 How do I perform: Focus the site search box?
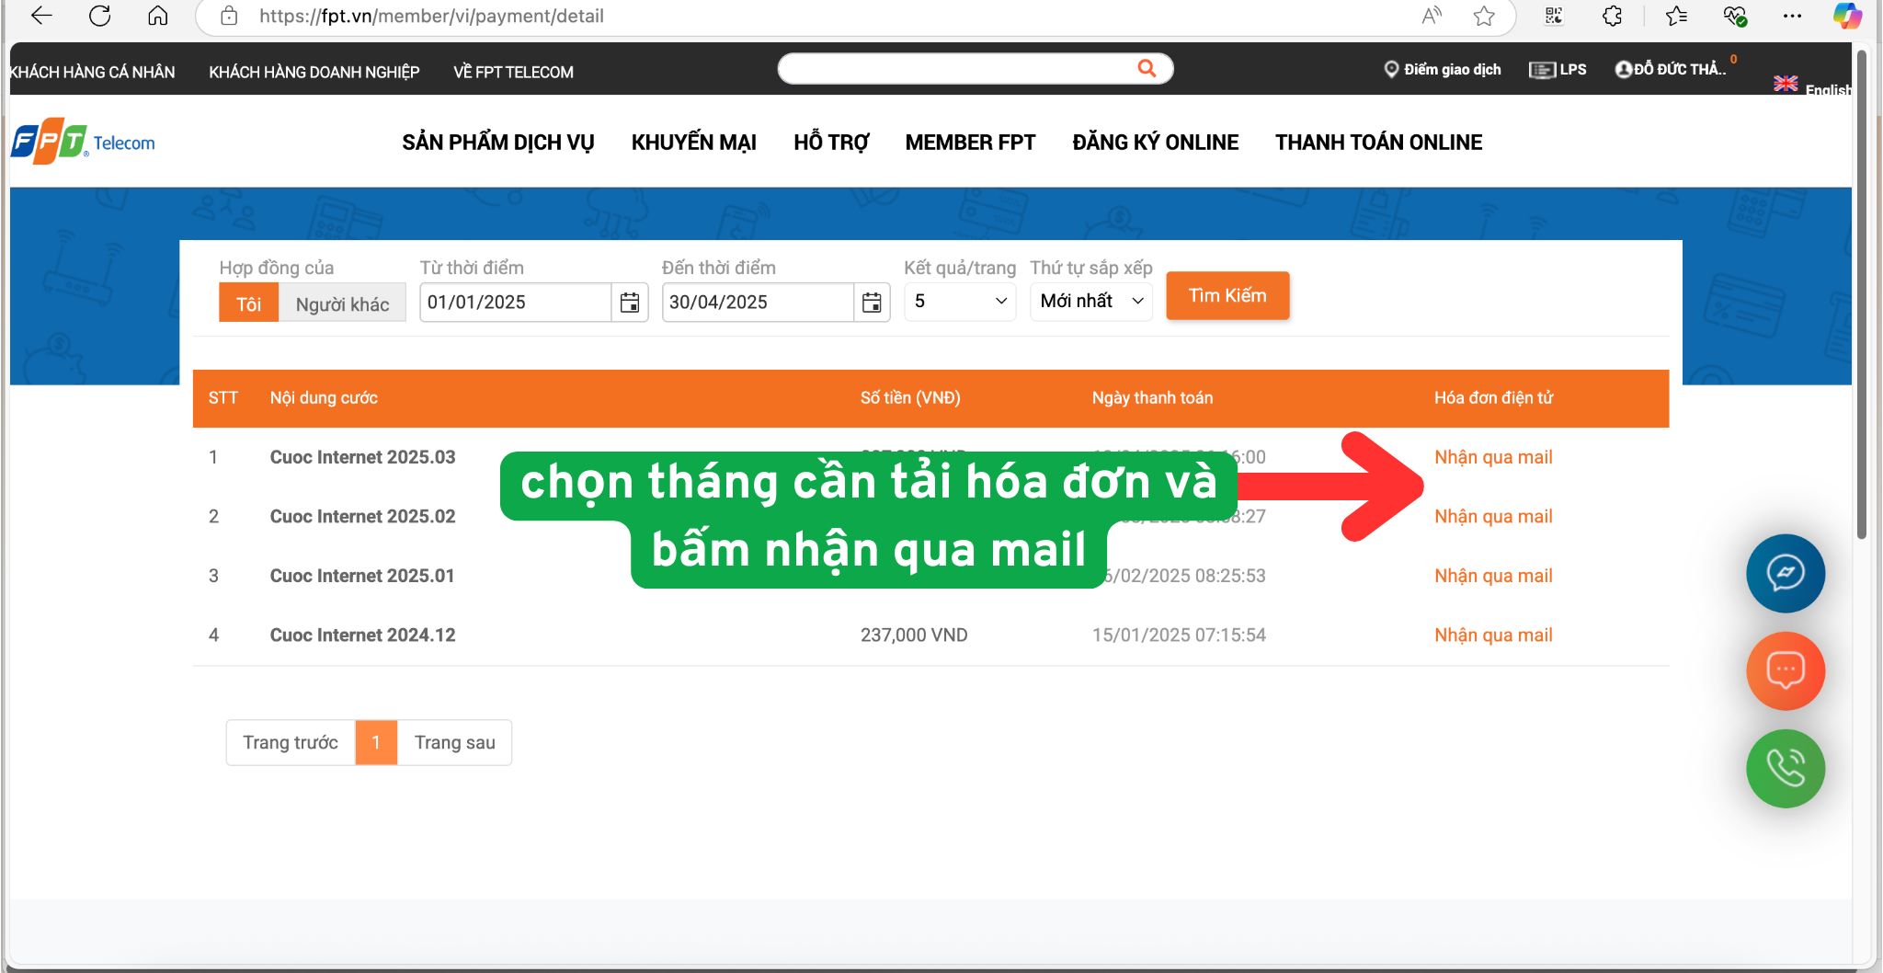(956, 68)
